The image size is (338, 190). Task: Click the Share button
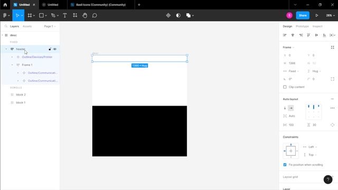point(303,15)
